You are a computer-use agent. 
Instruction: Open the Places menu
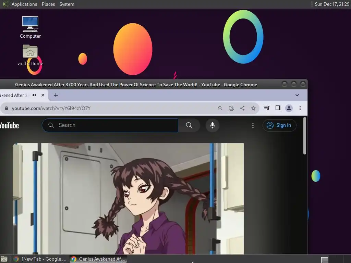pos(48,4)
